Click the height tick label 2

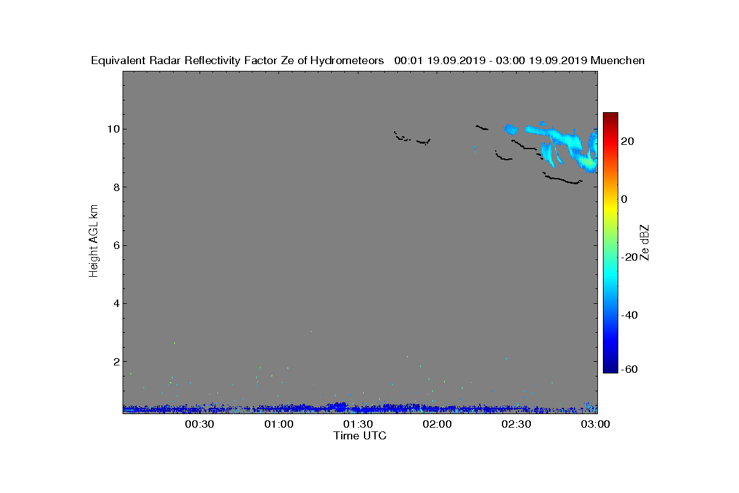(x=115, y=361)
